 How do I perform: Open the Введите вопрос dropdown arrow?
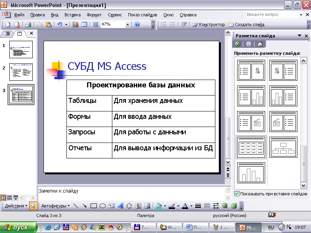coord(301,15)
